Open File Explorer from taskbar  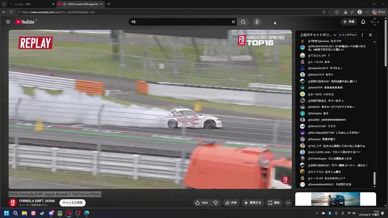24,213
